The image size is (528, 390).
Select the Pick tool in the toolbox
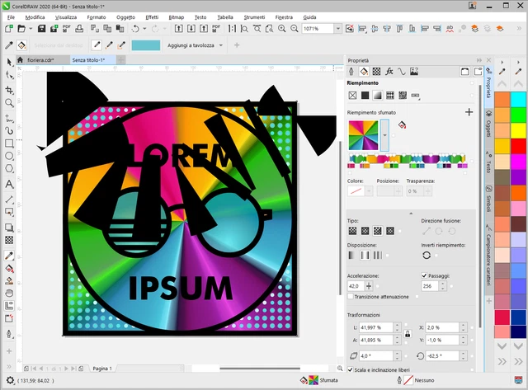click(9, 62)
